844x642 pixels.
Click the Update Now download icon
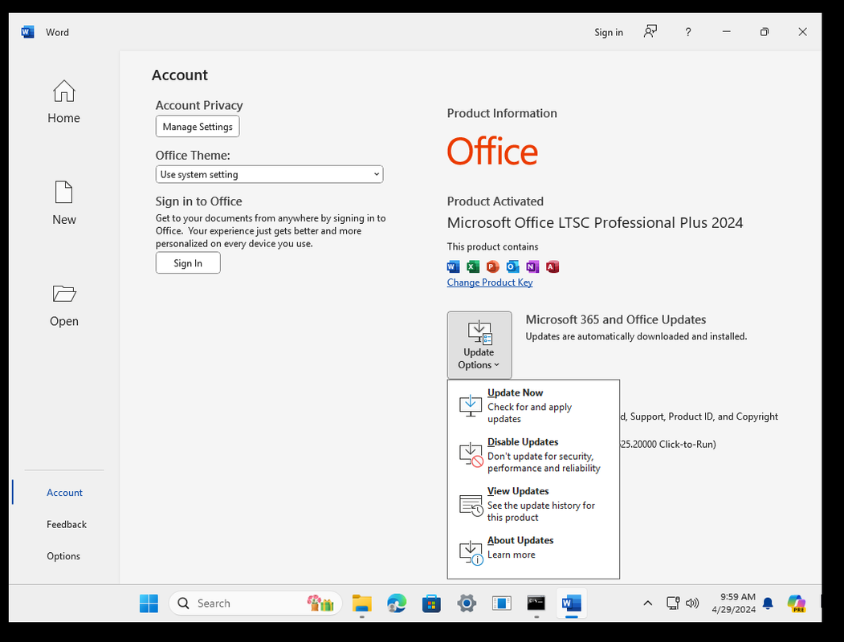point(470,405)
